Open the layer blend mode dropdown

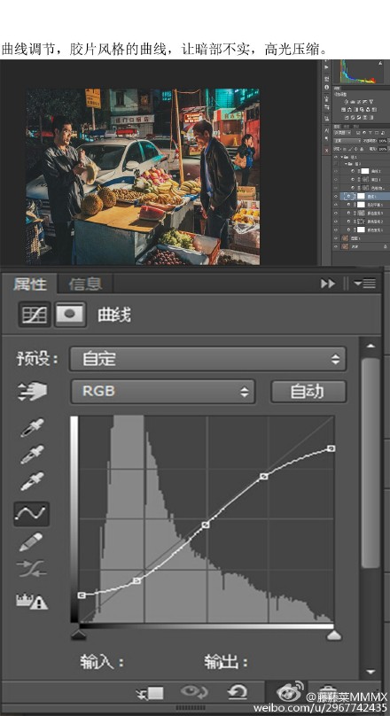click(347, 141)
